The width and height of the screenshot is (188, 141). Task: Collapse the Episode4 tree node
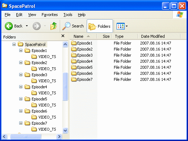21,87
